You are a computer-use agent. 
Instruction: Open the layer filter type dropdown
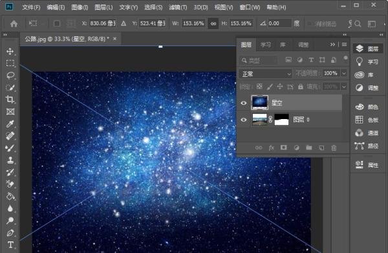pos(259,60)
